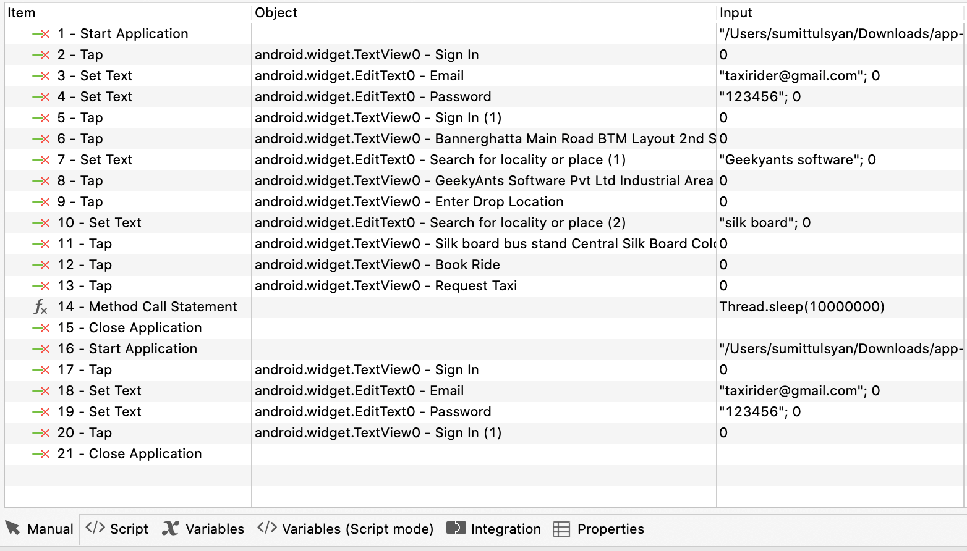Click the fx icon of Method Call Statement
This screenshot has height=551, width=967.
click(x=41, y=307)
